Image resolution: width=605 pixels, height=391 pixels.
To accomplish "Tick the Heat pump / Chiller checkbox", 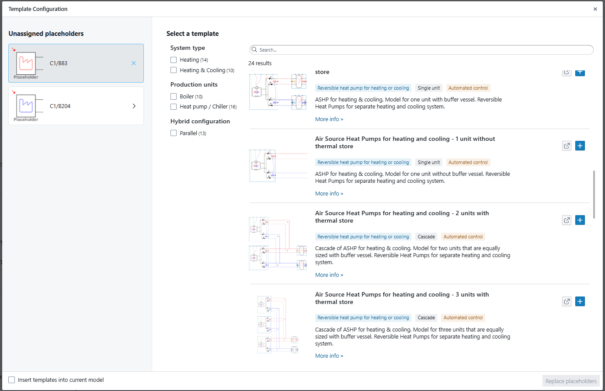I will 174,106.
